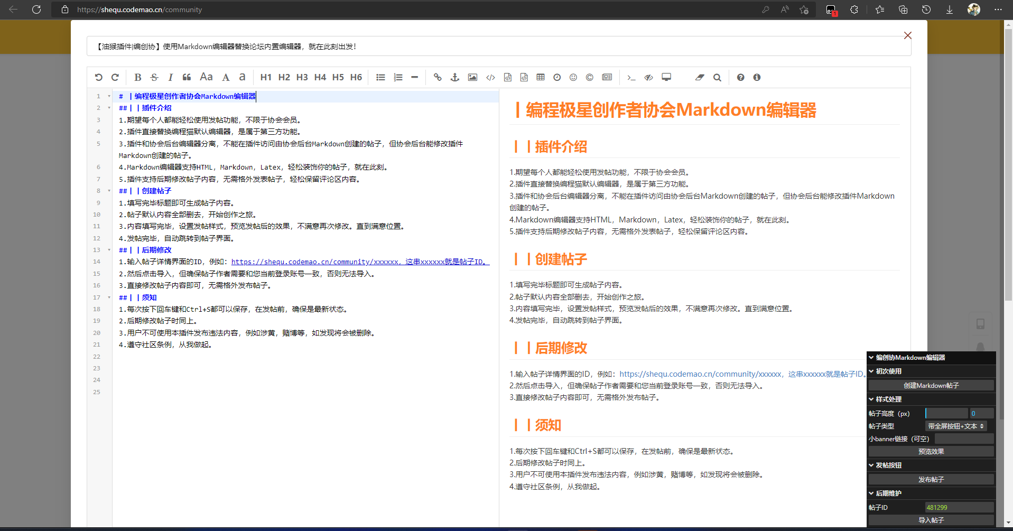Click 导入帖子 button
Image resolution: width=1013 pixels, height=531 pixels.
[931, 520]
